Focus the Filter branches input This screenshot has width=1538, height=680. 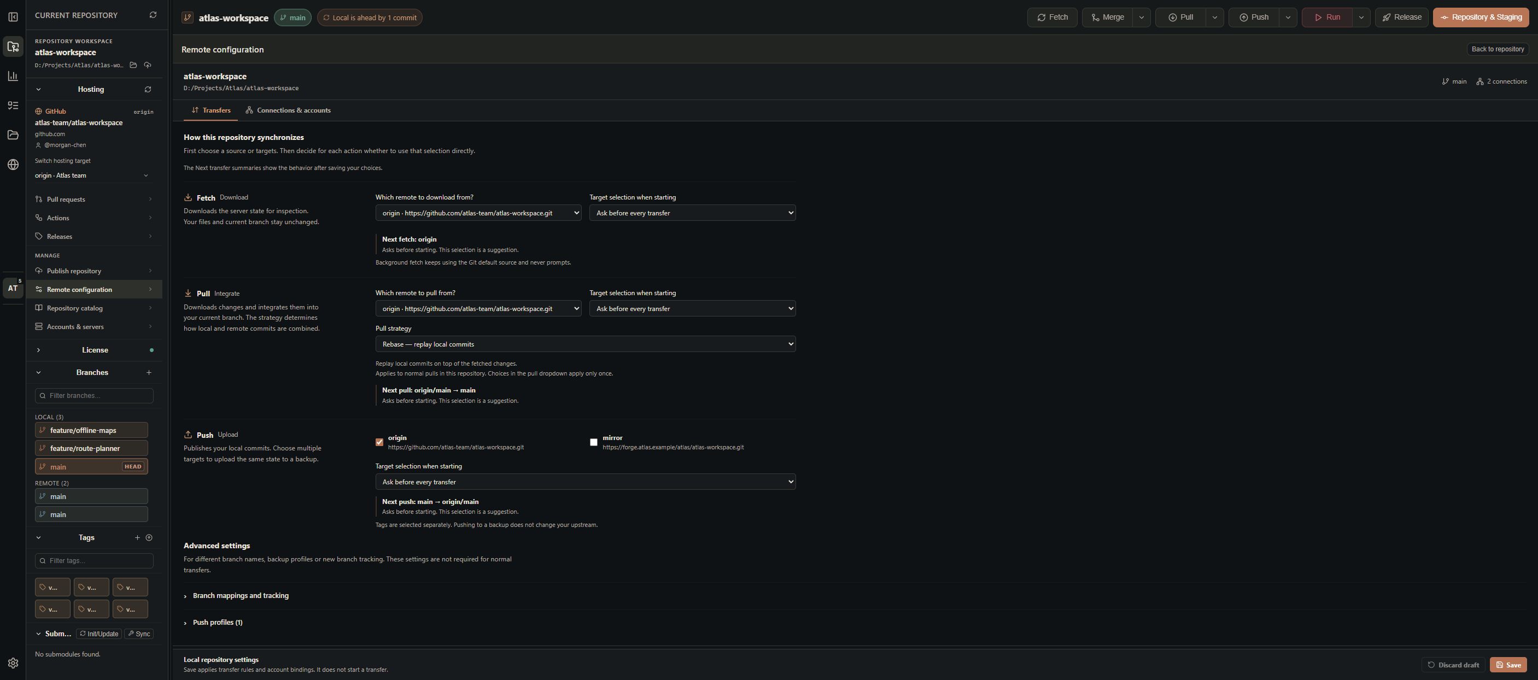[x=95, y=396]
